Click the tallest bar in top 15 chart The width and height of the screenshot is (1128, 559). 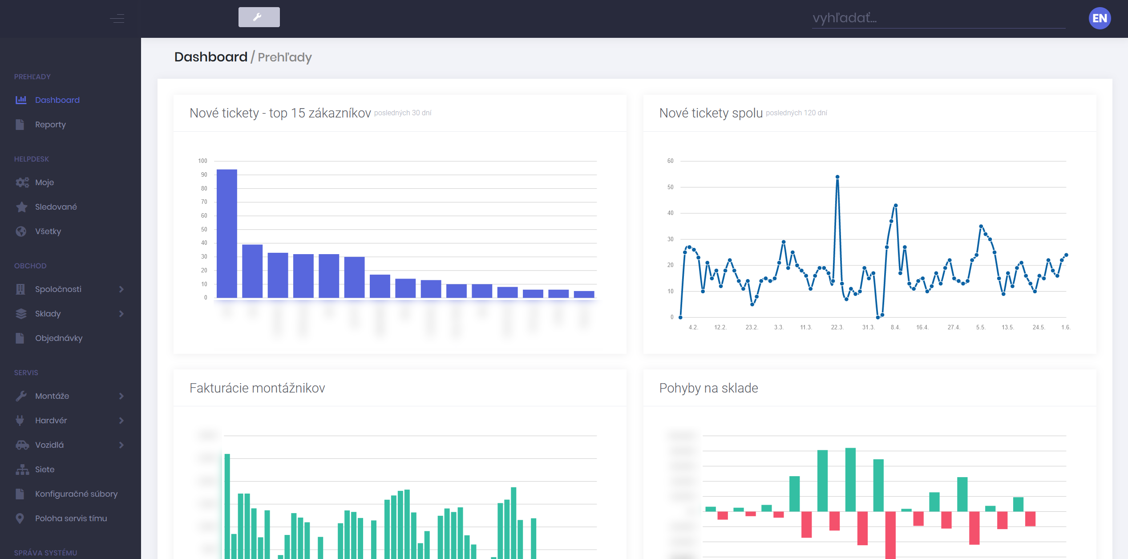pyautogui.click(x=227, y=233)
